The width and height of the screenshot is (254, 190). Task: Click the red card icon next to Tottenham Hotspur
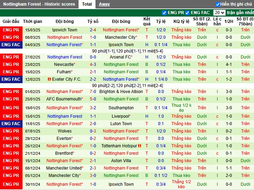[x=140, y=146]
